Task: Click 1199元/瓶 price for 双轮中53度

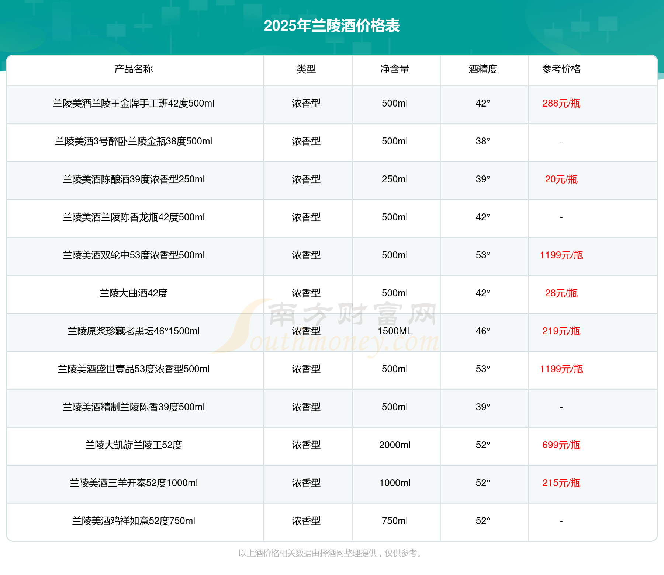Action: [561, 255]
